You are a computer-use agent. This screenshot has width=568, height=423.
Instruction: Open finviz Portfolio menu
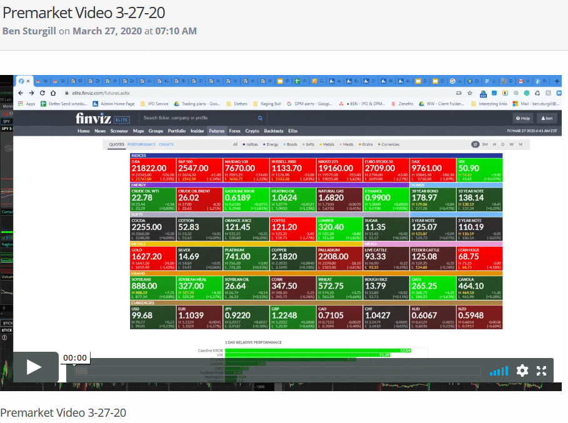coord(177,131)
